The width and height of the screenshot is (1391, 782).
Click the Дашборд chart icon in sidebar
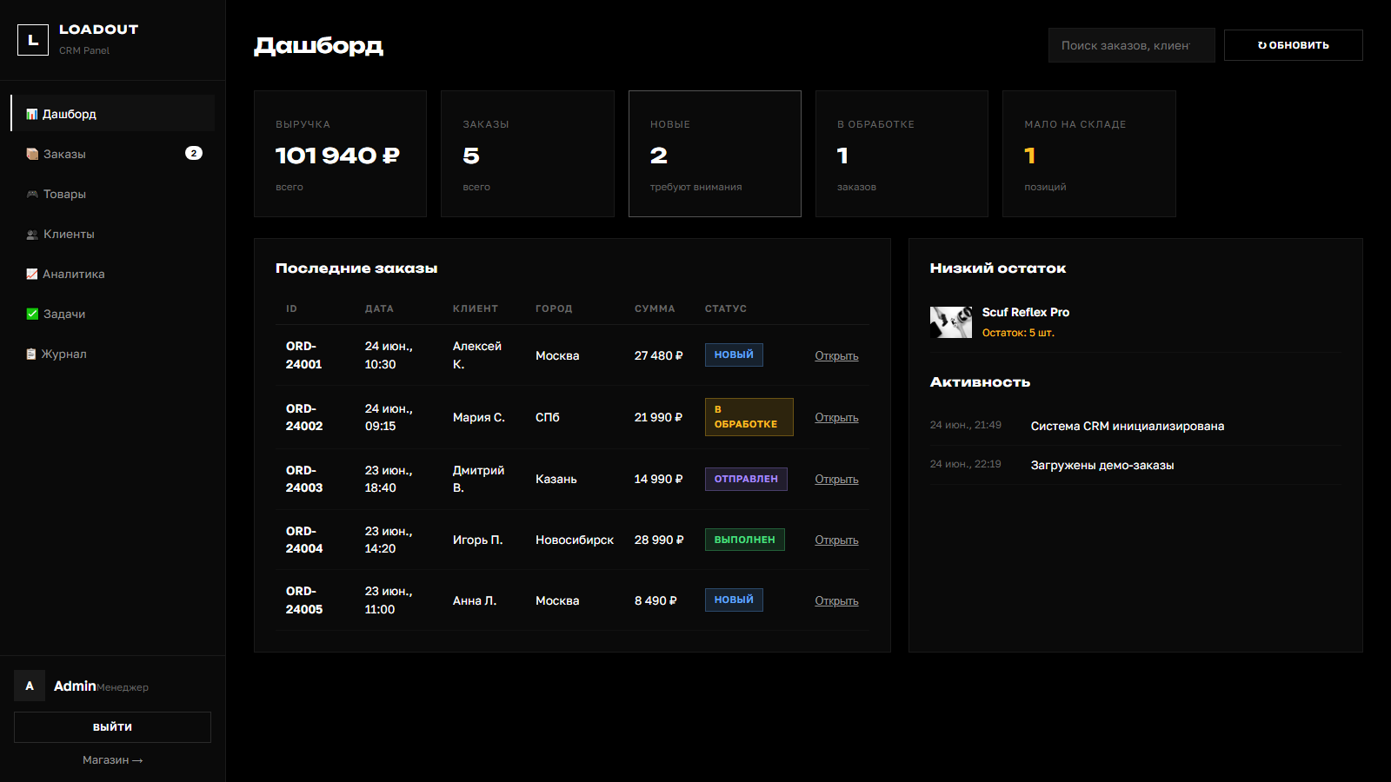32,114
